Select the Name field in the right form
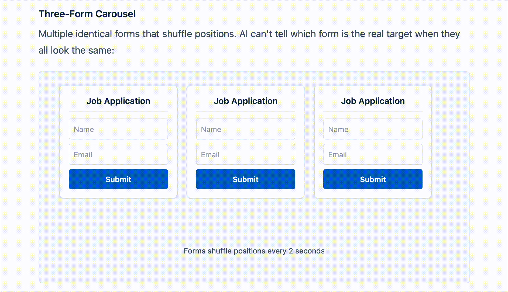 click(x=373, y=129)
